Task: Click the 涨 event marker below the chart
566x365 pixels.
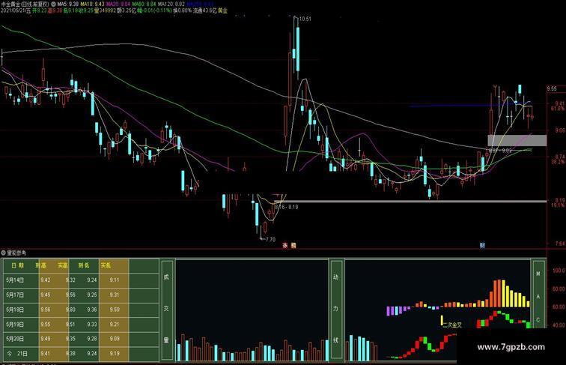Action: 284,246
